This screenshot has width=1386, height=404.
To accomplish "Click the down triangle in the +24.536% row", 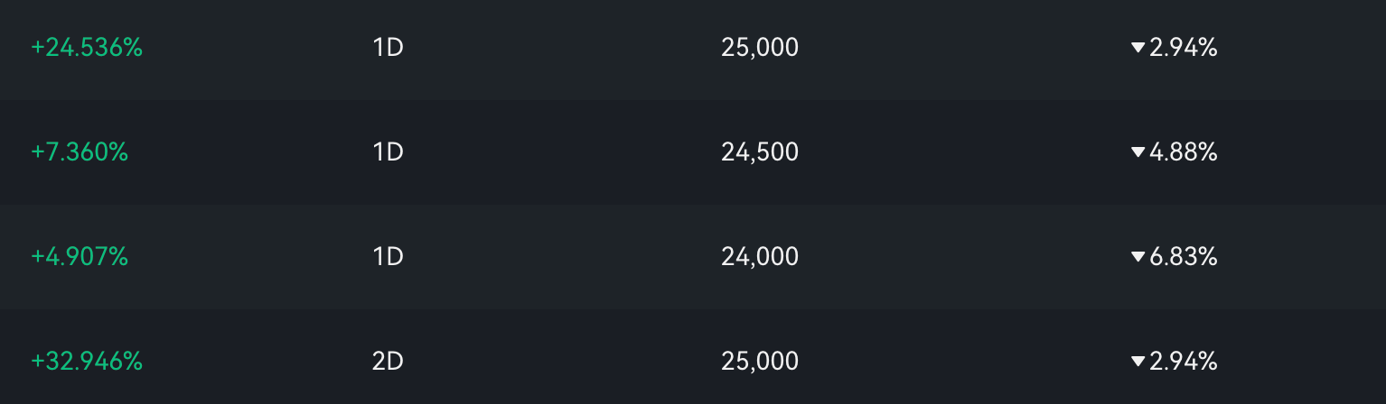I will pyautogui.click(x=1138, y=48).
